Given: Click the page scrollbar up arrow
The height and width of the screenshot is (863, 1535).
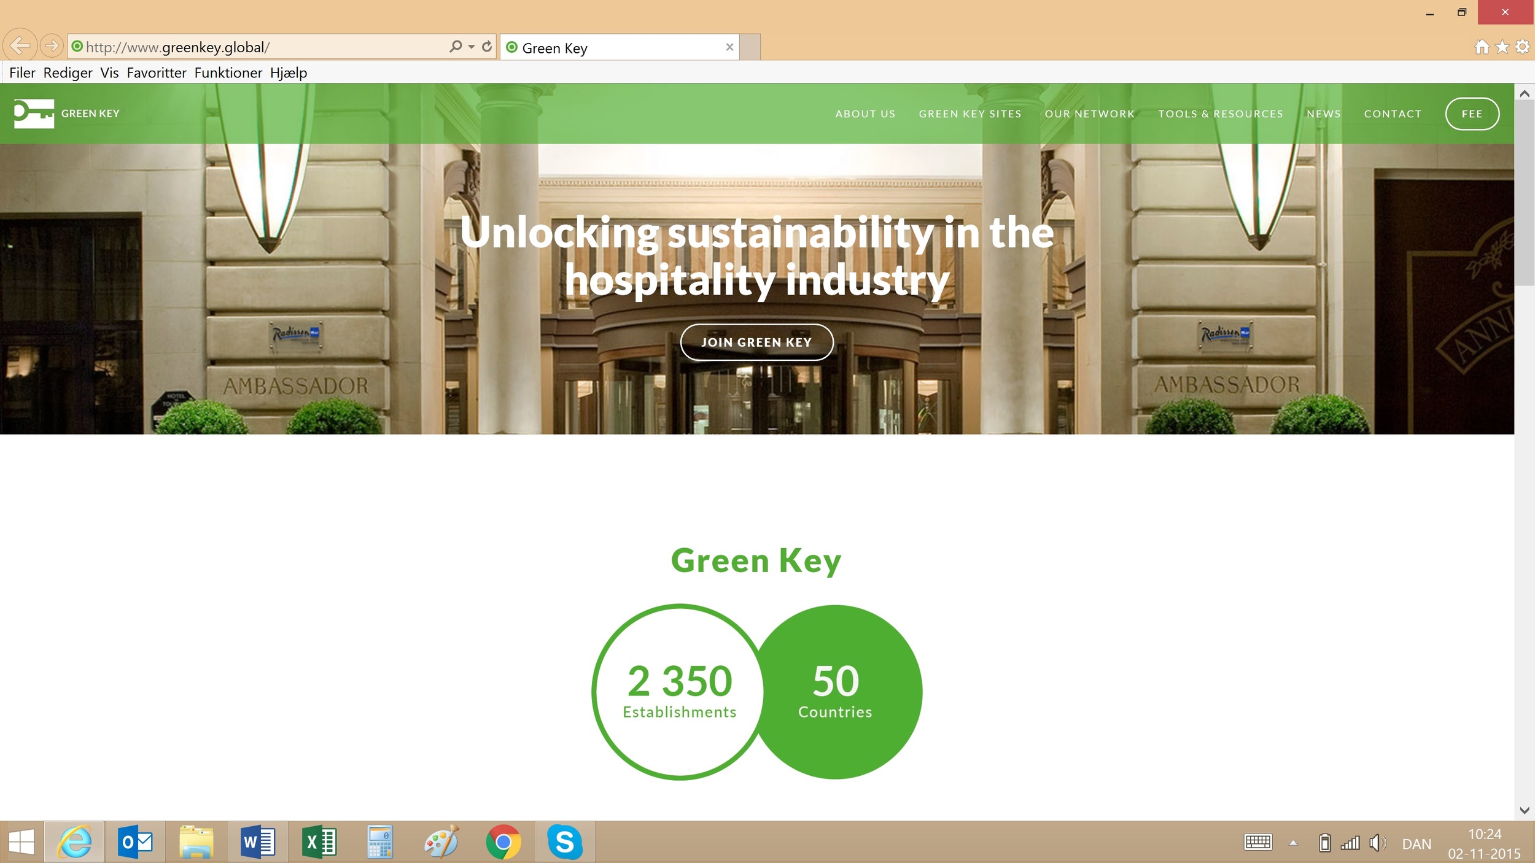Looking at the screenshot, I should coord(1524,93).
